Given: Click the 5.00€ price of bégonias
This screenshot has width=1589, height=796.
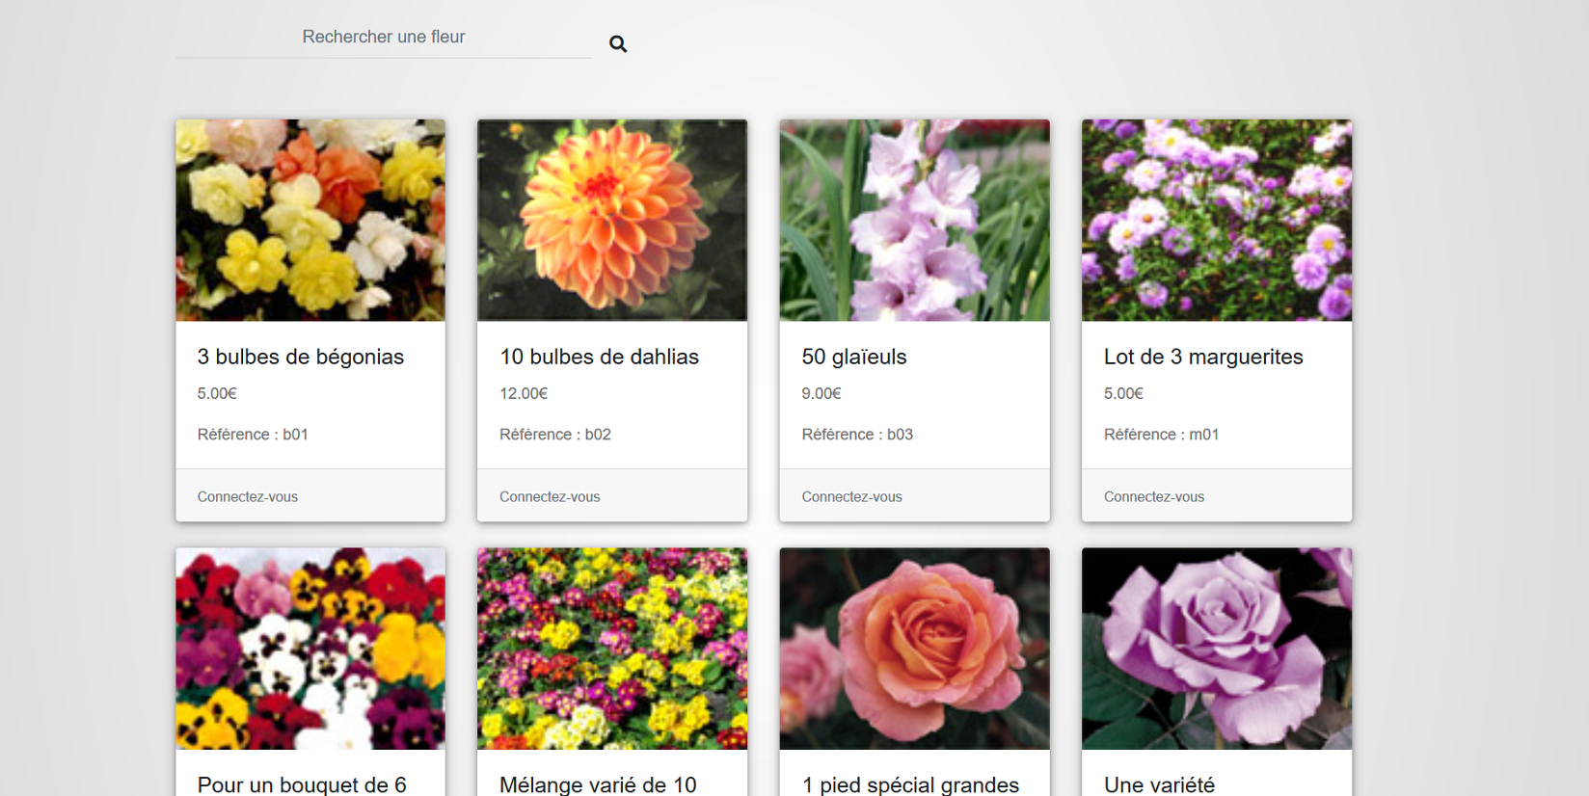Looking at the screenshot, I should [x=217, y=393].
